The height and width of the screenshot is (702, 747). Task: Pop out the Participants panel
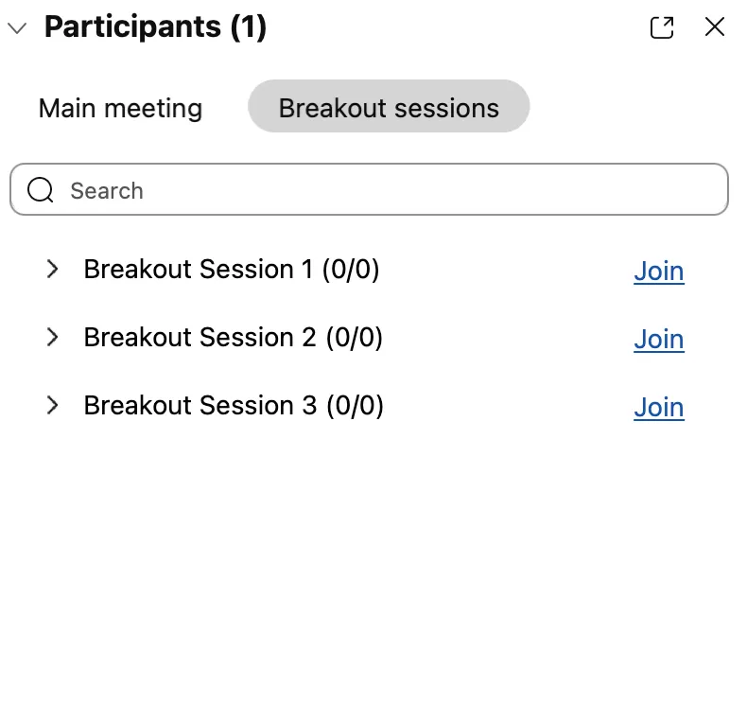[662, 28]
